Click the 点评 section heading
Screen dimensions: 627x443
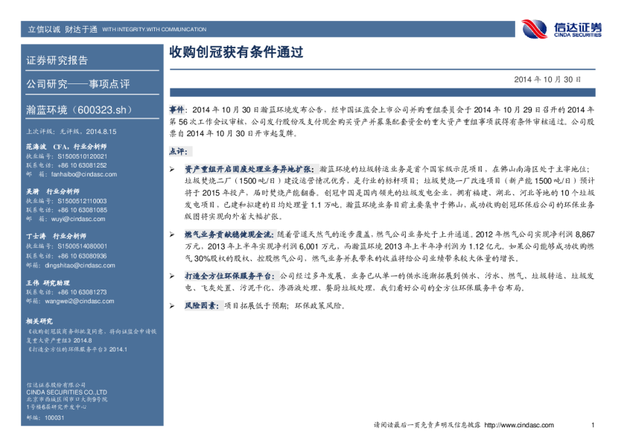point(178,151)
